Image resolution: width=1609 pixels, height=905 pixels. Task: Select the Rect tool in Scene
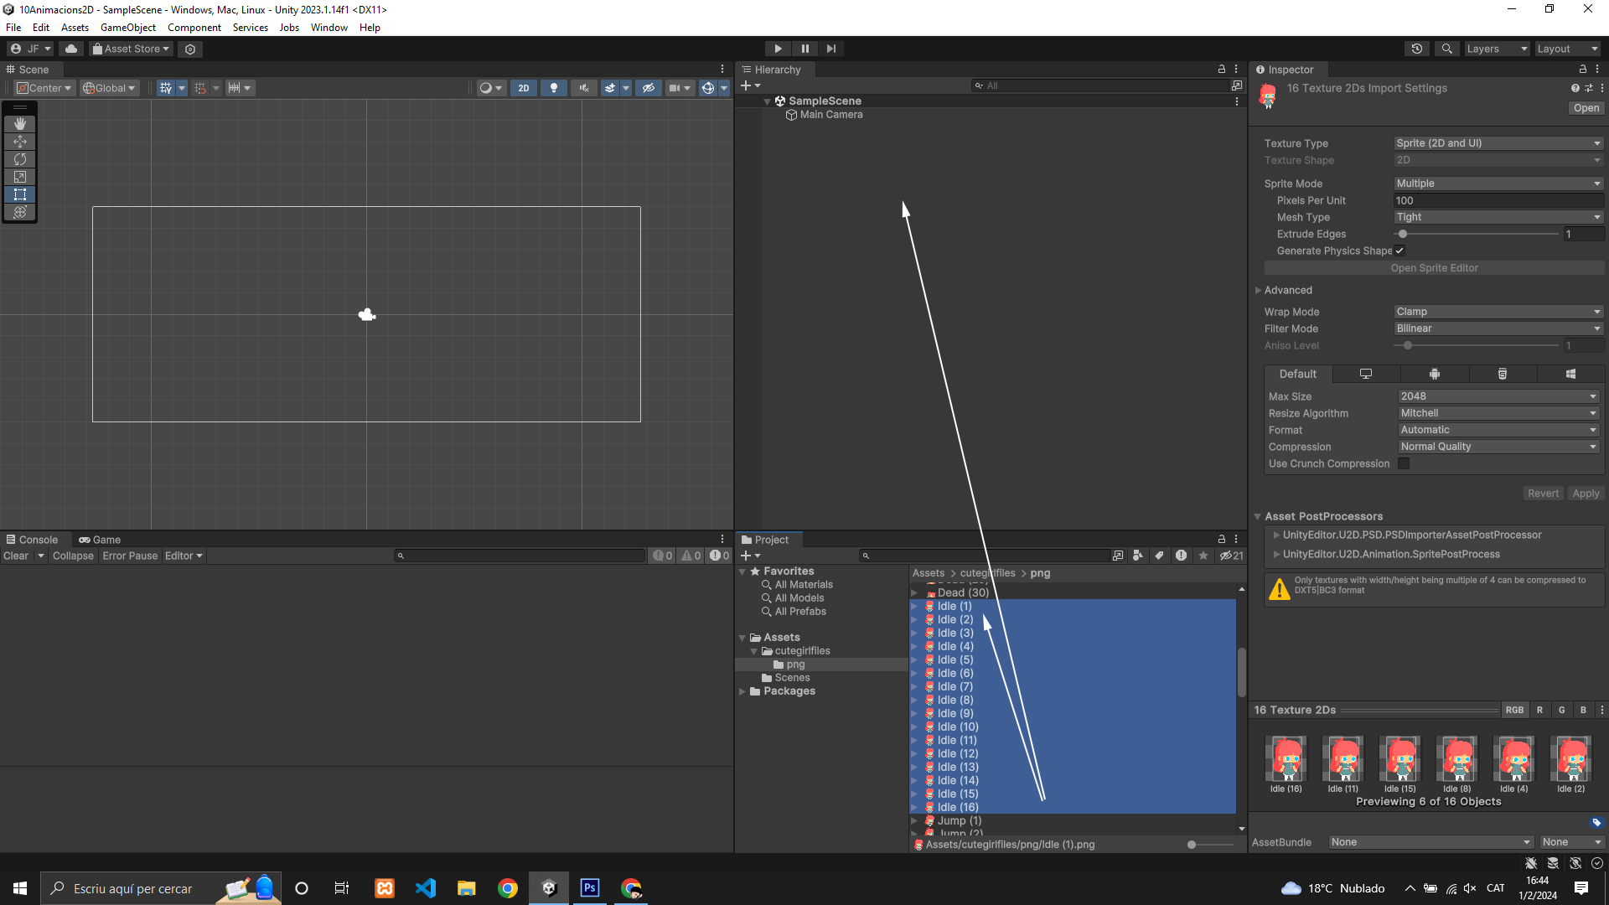(x=20, y=194)
